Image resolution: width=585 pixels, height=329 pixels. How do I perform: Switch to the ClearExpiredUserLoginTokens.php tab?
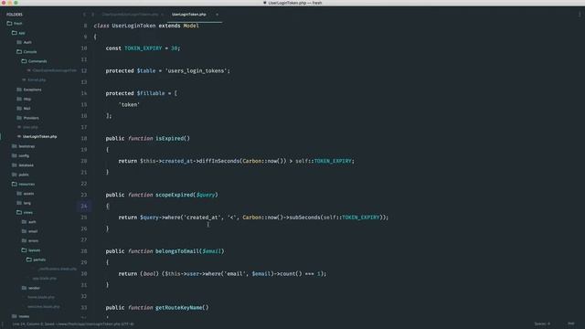tap(130, 15)
